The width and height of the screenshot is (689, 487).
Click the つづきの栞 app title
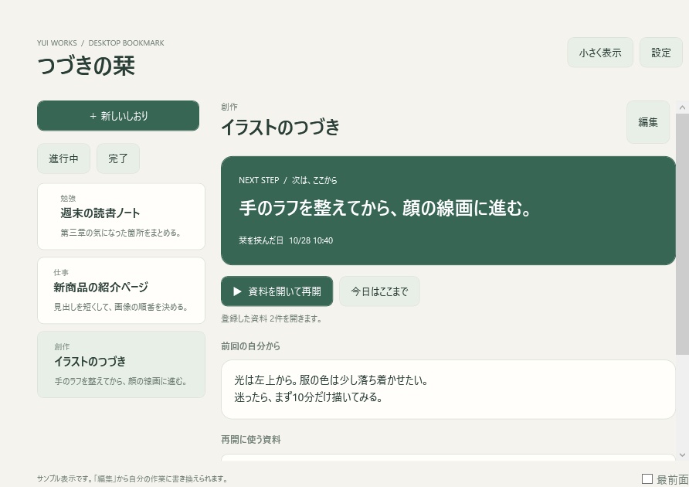[87, 66]
